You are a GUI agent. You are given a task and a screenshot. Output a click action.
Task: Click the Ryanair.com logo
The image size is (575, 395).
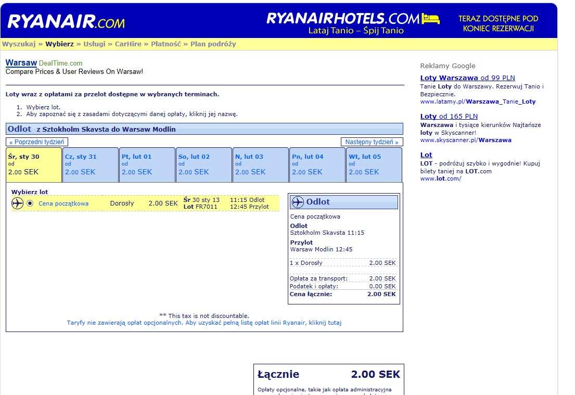point(66,21)
